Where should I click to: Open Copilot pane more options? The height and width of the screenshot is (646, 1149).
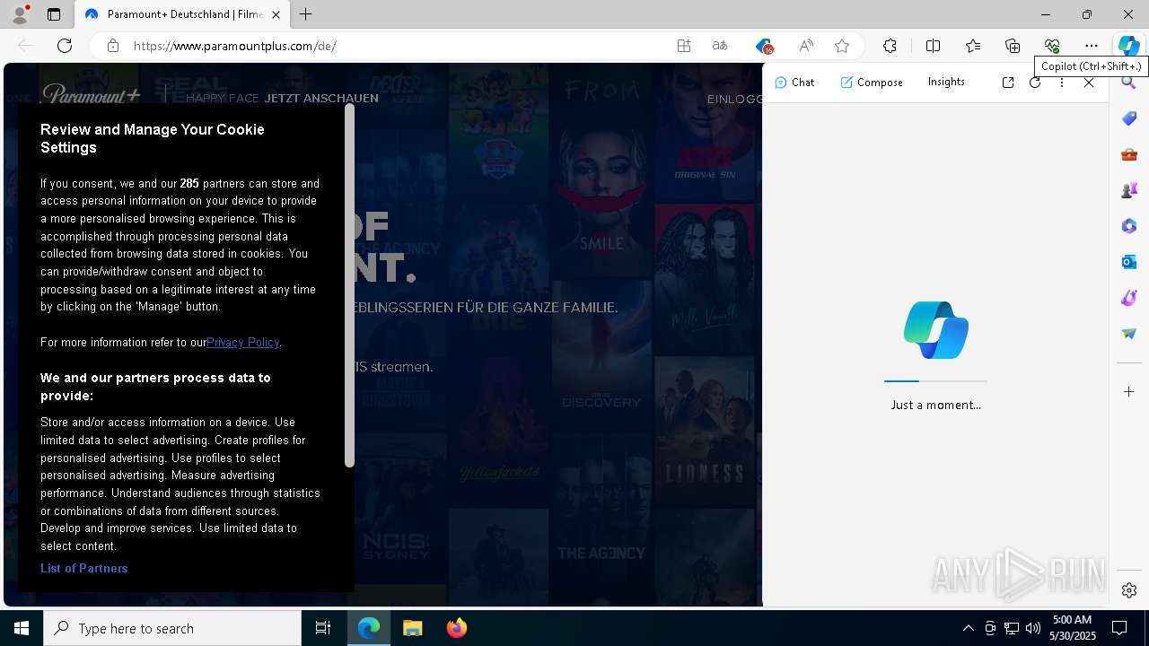click(x=1062, y=83)
